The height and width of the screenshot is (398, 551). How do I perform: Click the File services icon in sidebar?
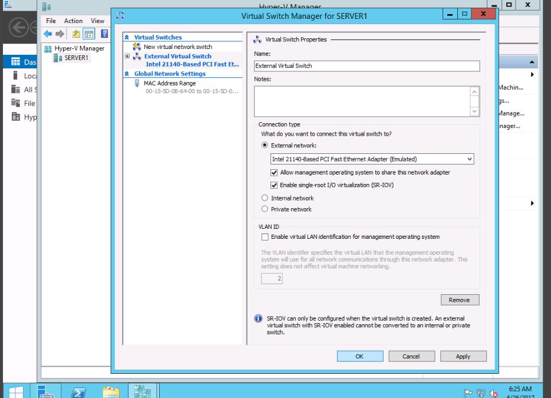pyautogui.click(x=15, y=103)
